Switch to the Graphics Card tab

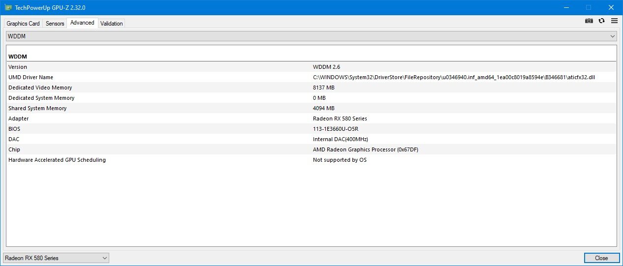click(x=23, y=24)
